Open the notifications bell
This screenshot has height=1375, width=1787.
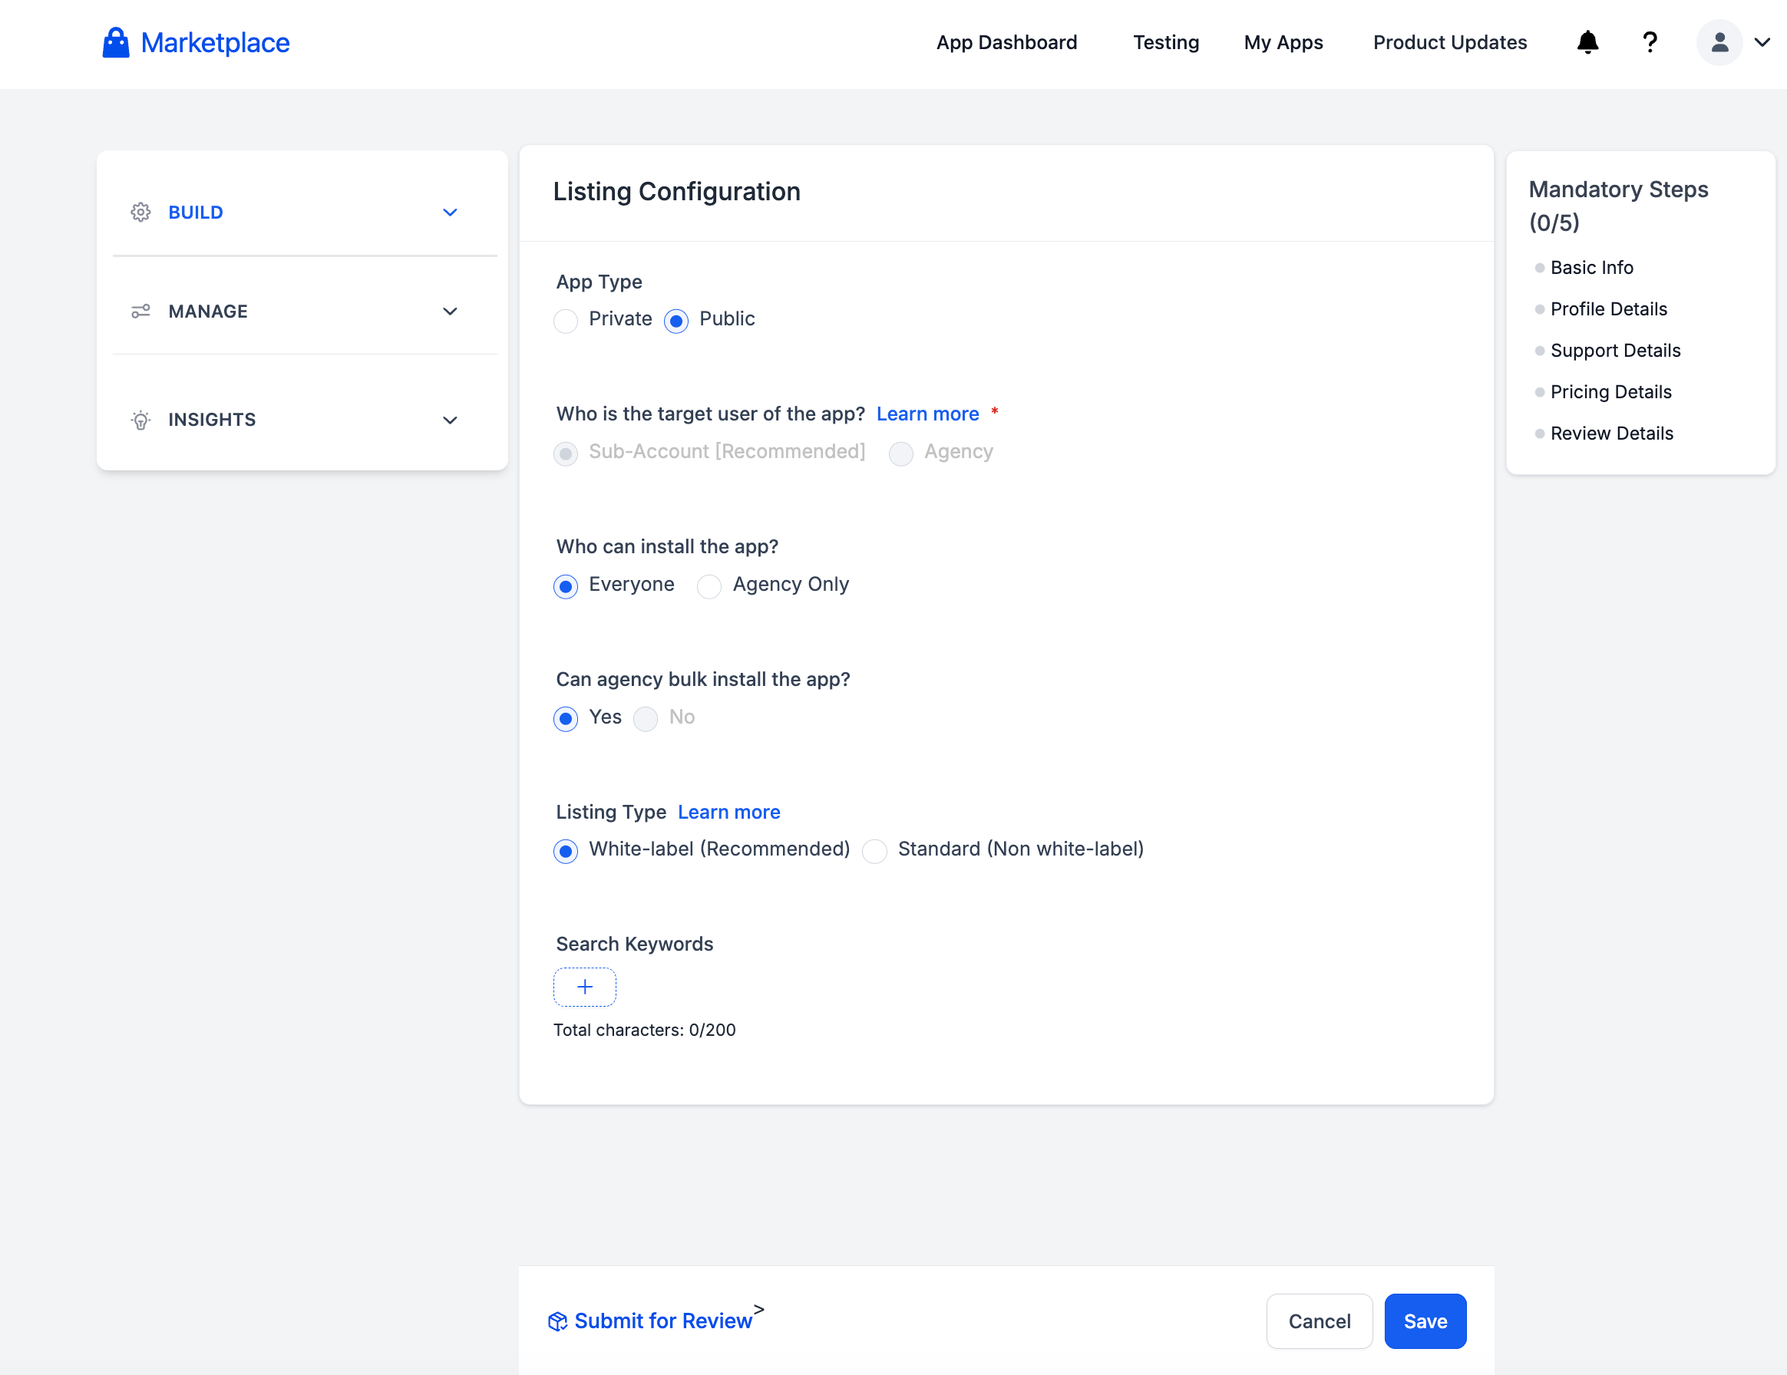[x=1587, y=42]
